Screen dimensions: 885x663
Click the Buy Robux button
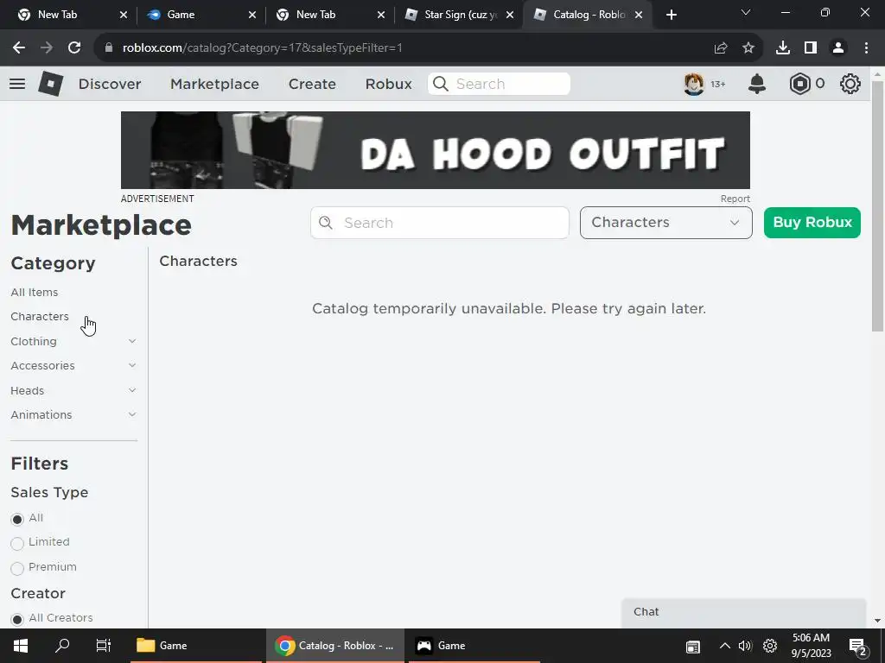tap(812, 223)
